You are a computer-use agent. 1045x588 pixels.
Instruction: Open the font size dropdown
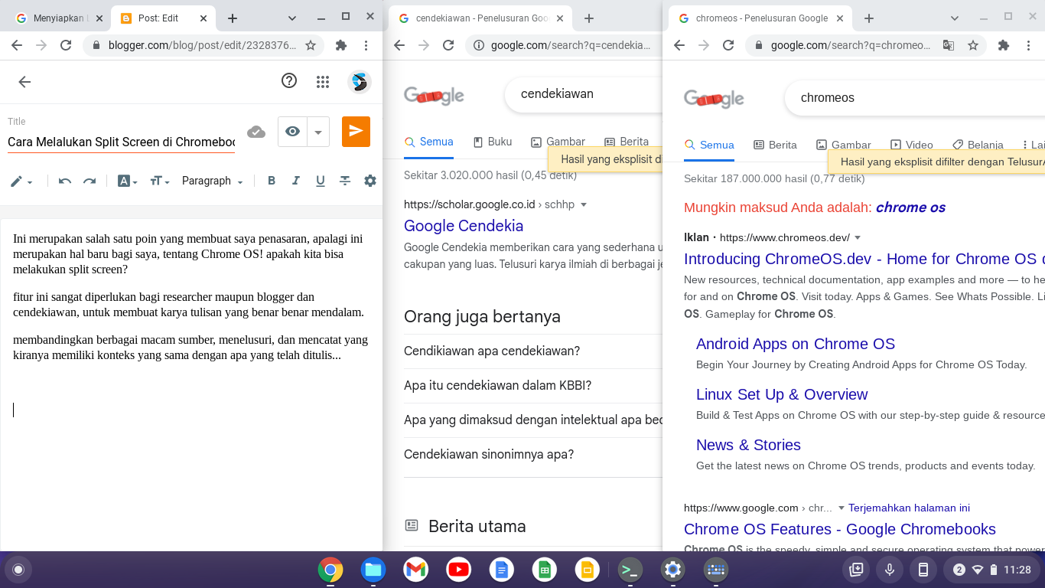(159, 181)
